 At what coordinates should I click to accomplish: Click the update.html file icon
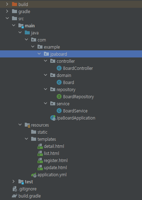click(40, 167)
